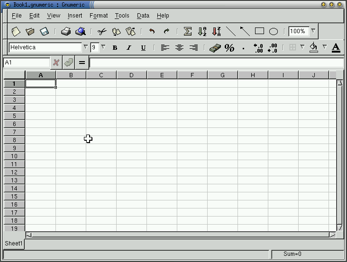Select the rectangle drawing tool
This screenshot has width=347, height=262.
point(259,31)
